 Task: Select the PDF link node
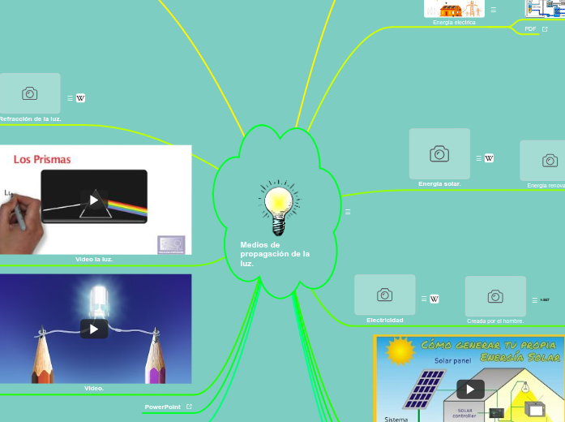530,29
